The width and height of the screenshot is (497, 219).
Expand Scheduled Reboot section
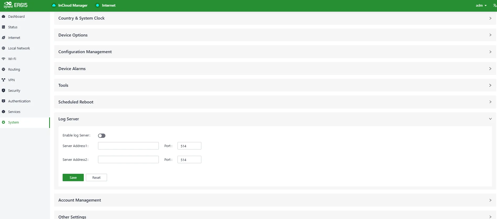[x=275, y=102]
